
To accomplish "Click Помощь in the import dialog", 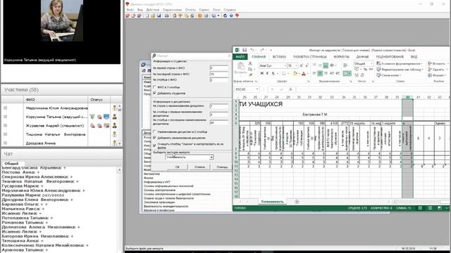I will (x=222, y=167).
